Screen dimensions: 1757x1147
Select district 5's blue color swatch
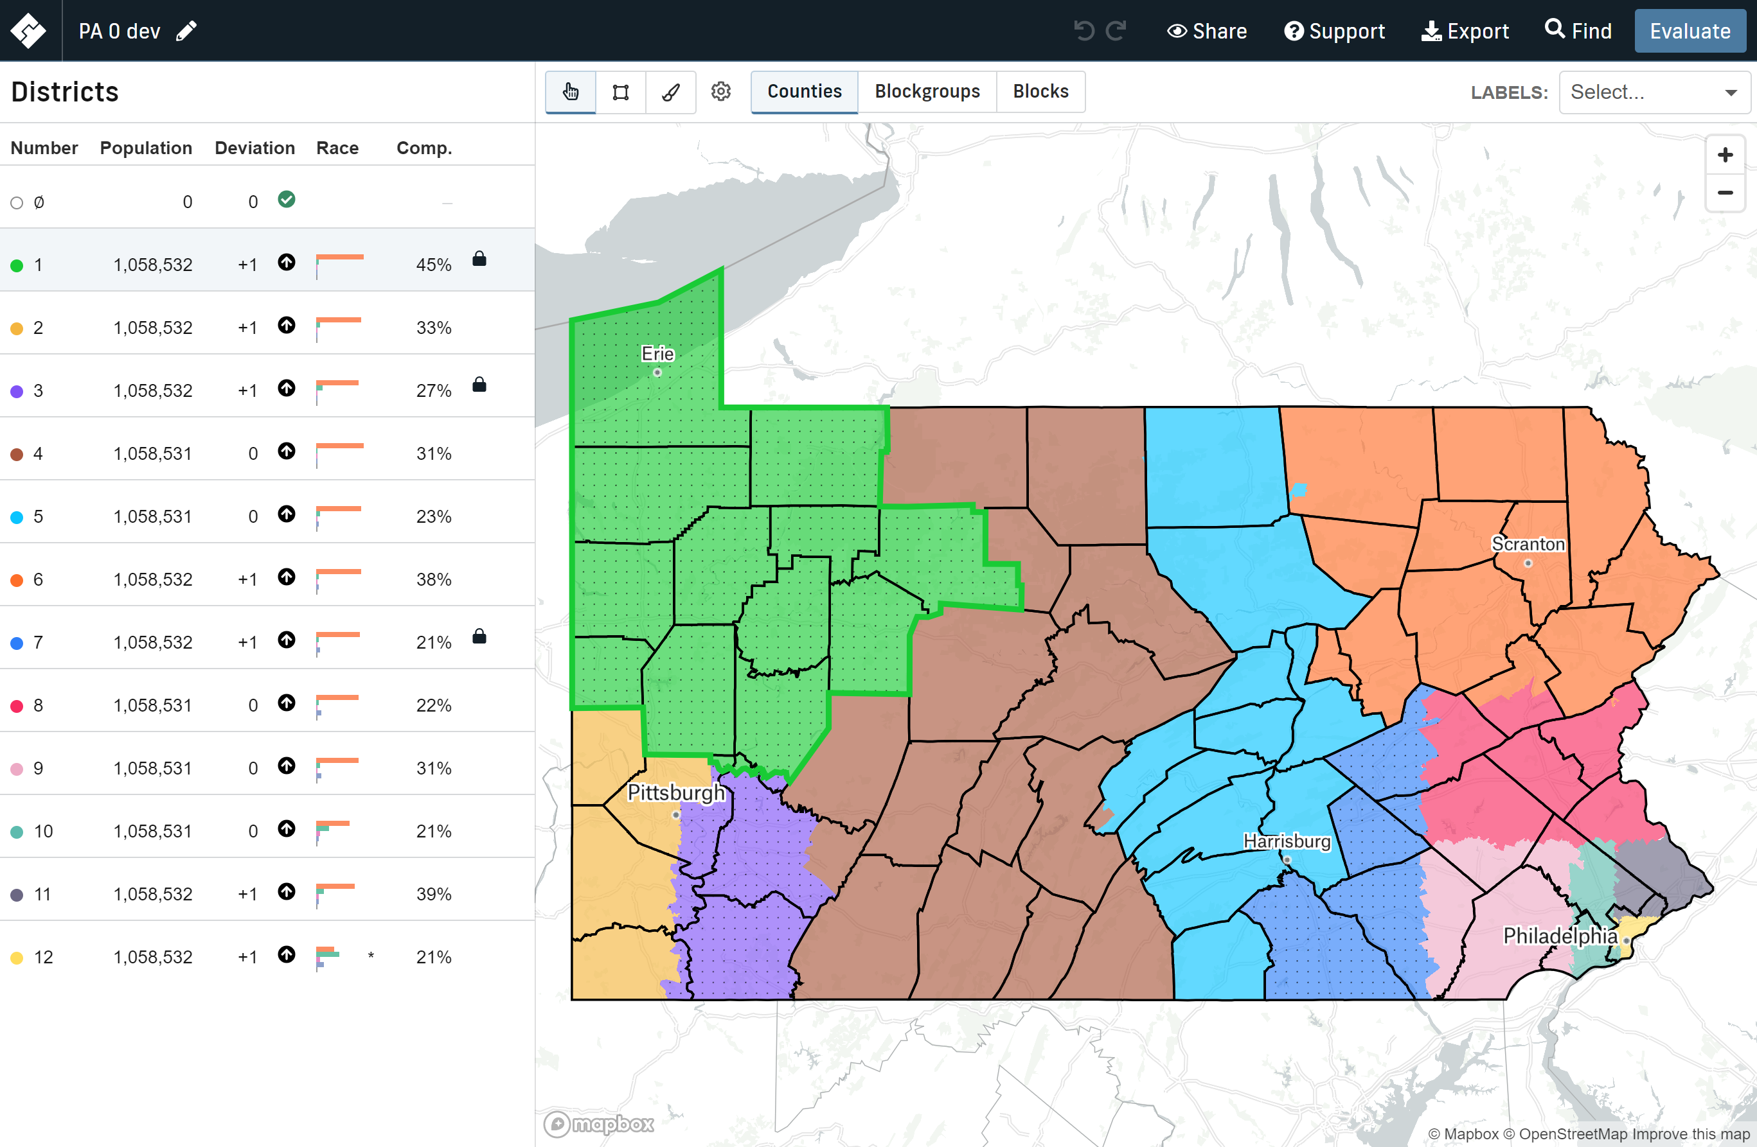click(x=17, y=516)
